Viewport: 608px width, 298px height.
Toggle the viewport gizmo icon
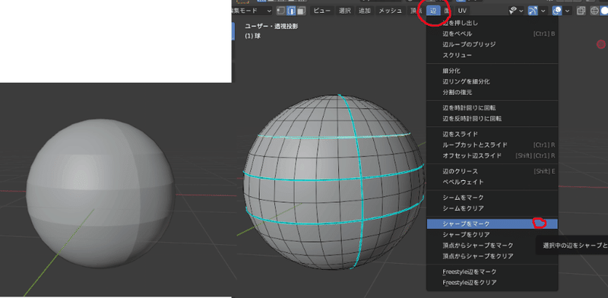[x=534, y=11]
